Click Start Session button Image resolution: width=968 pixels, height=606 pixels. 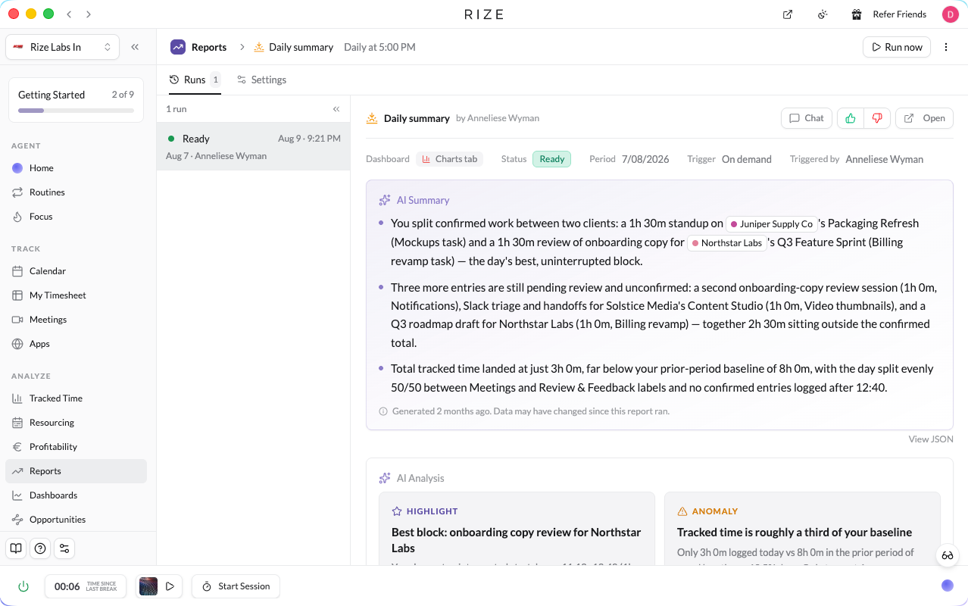pos(236,586)
